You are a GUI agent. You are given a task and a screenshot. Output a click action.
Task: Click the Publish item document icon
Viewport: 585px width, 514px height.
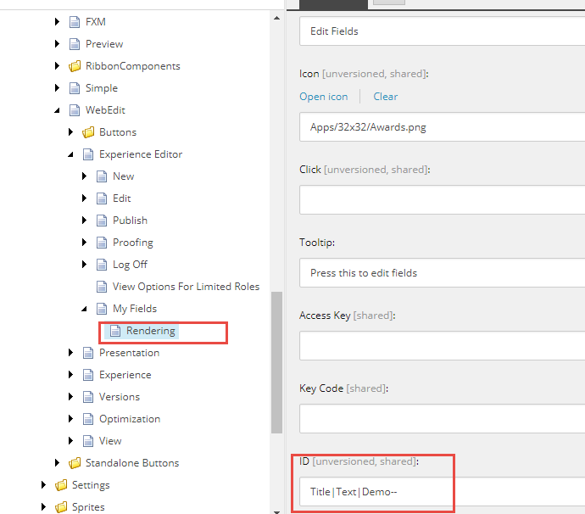(102, 221)
